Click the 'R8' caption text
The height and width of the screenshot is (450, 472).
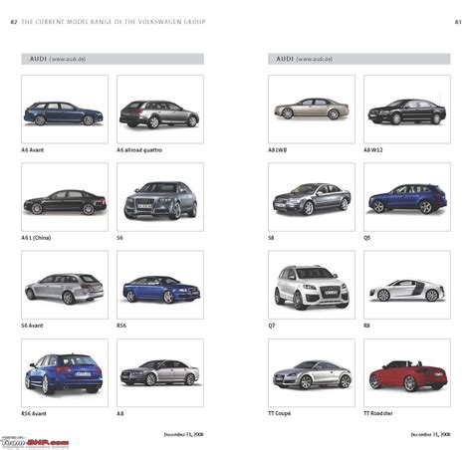[x=366, y=326]
